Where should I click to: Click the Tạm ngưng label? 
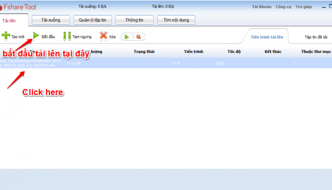pos(82,37)
